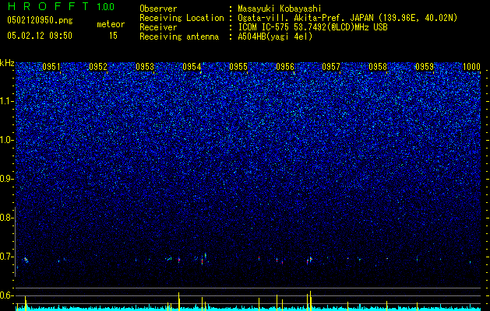Screen dimensions: 490x311
Task: Click the Receiving antenna label
Action: (x=179, y=37)
